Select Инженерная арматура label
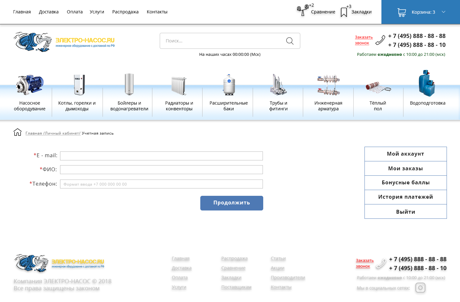This screenshot has width=460, height=302. coord(328,106)
